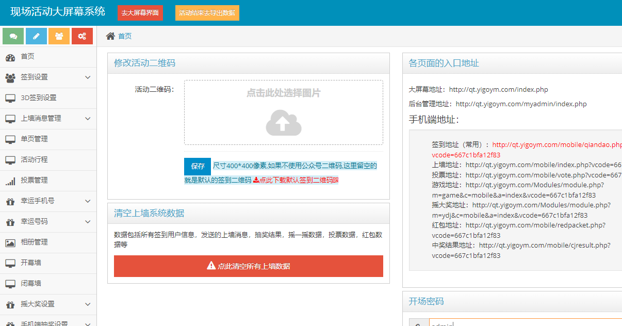
Task: Click the home icon in breadcrumb
Action: tap(110, 36)
